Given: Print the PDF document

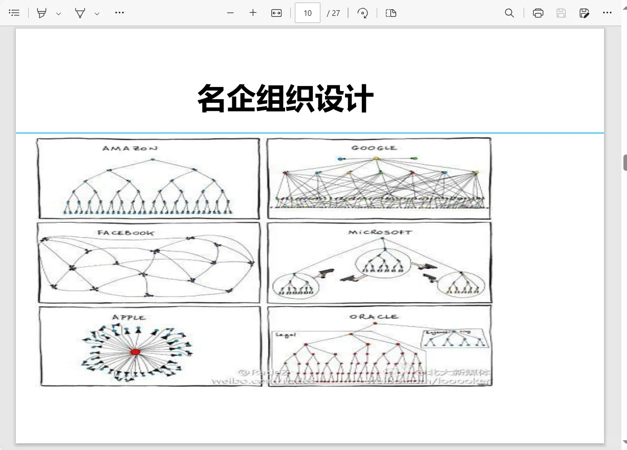Looking at the screenshot, I should click(x=538, y=13).
